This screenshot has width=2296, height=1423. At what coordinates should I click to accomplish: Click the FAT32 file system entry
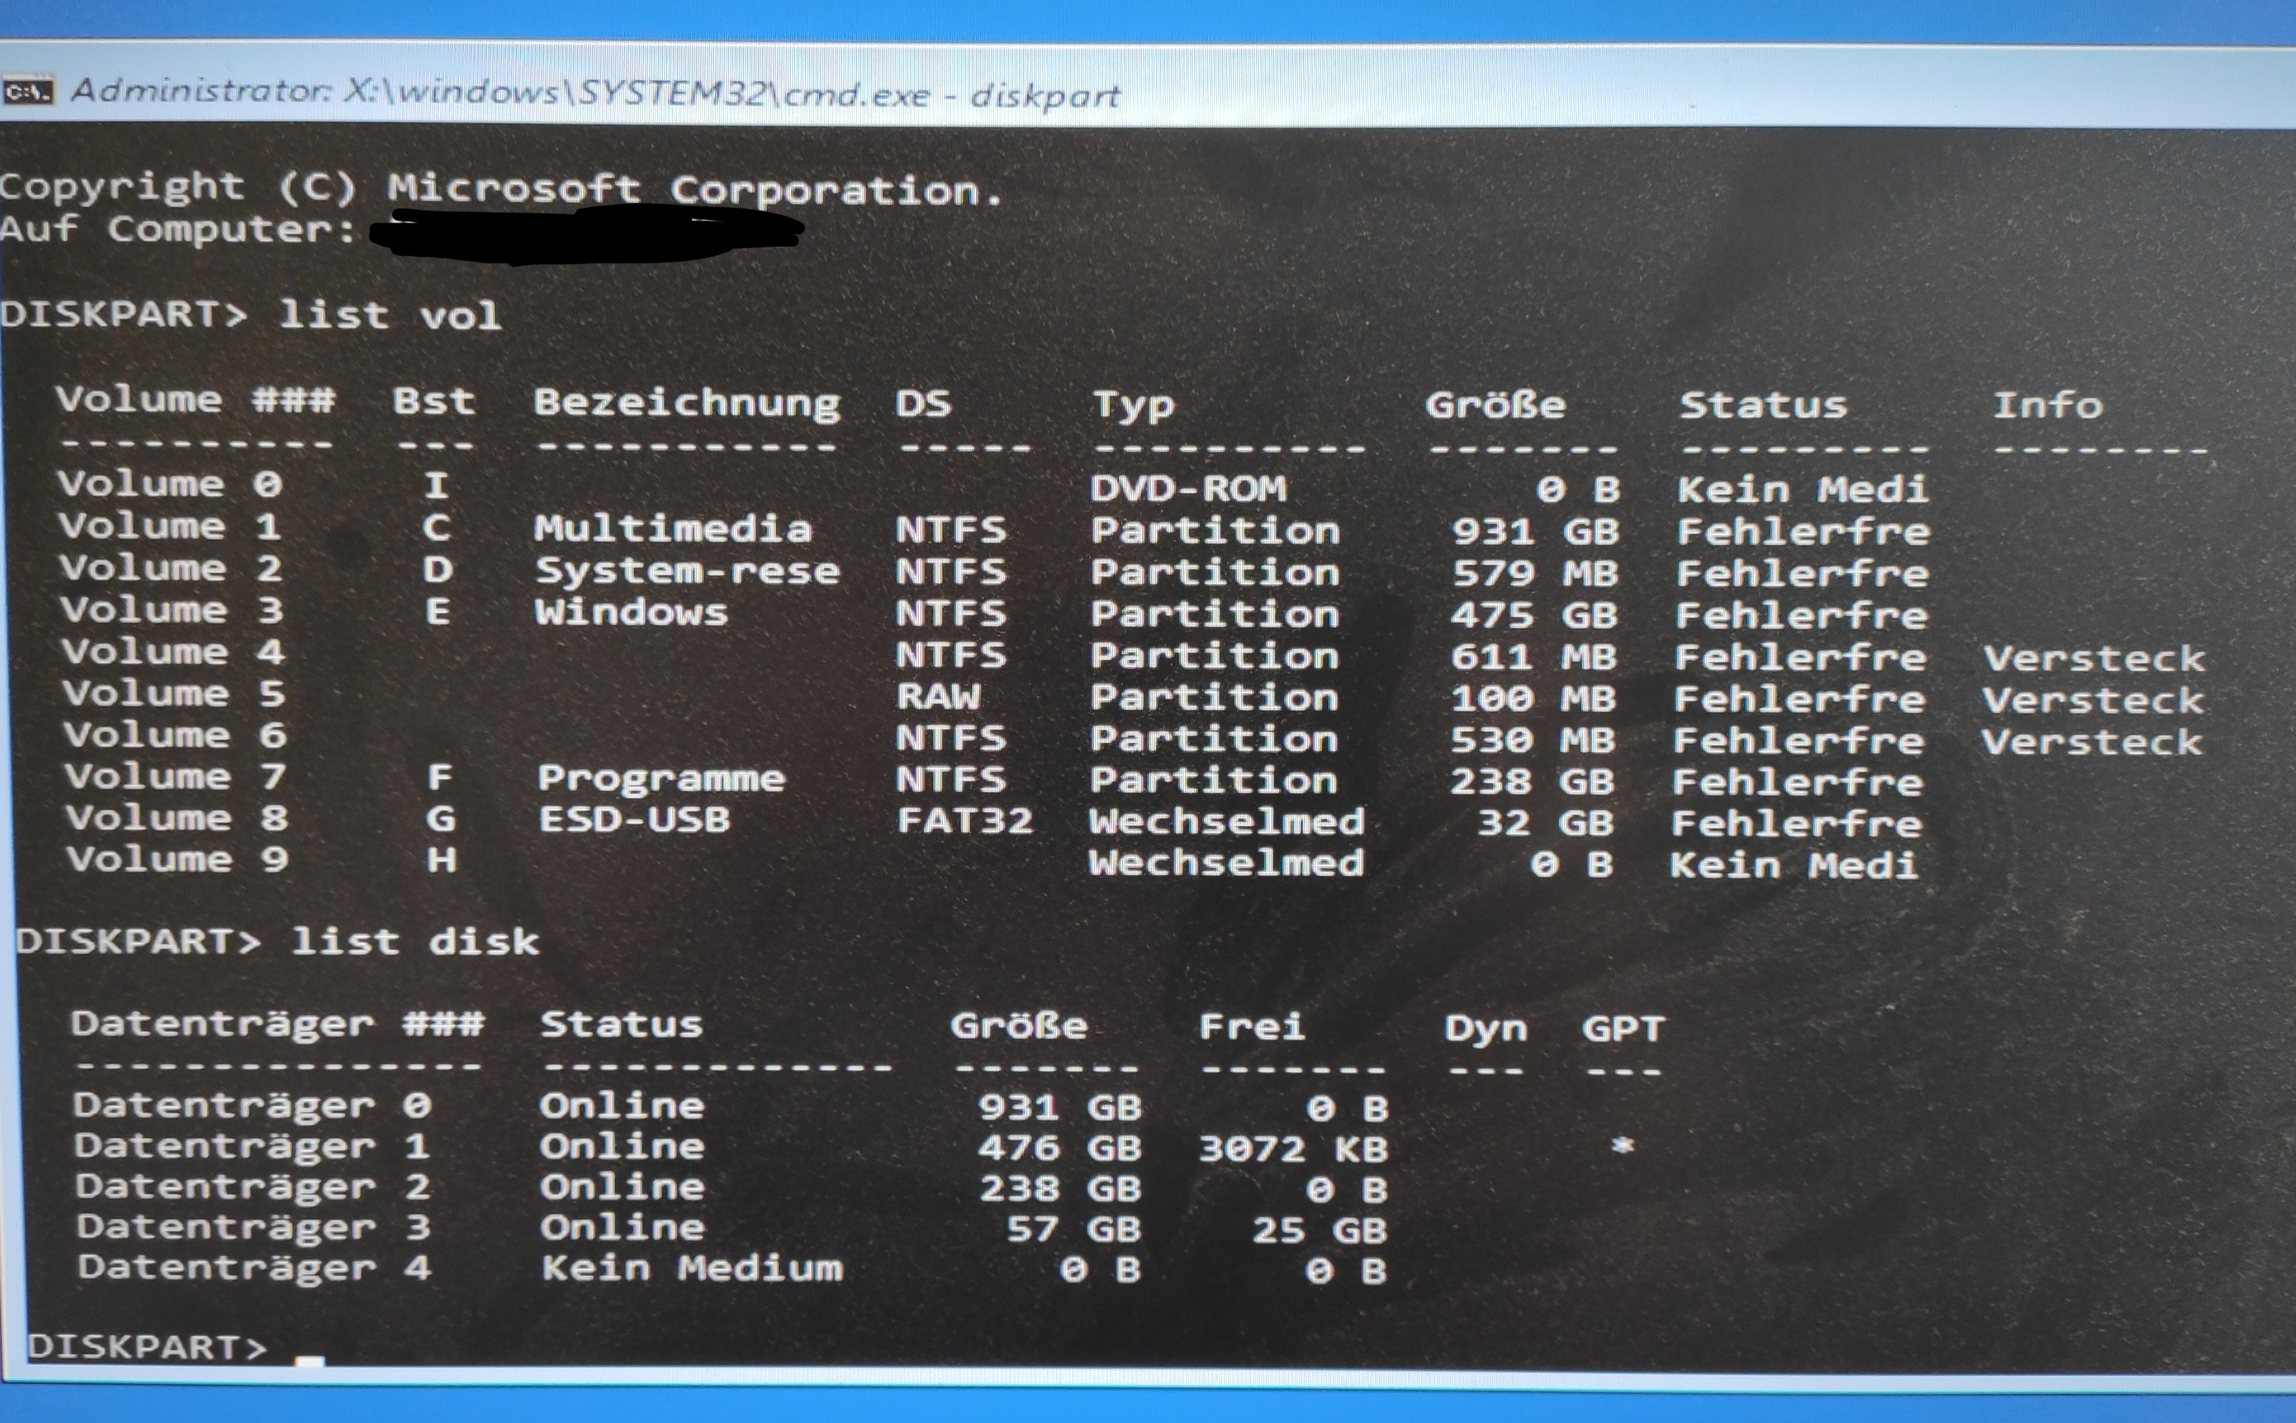coord(964,820)
